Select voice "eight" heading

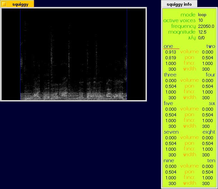click(x=209, y=132)
